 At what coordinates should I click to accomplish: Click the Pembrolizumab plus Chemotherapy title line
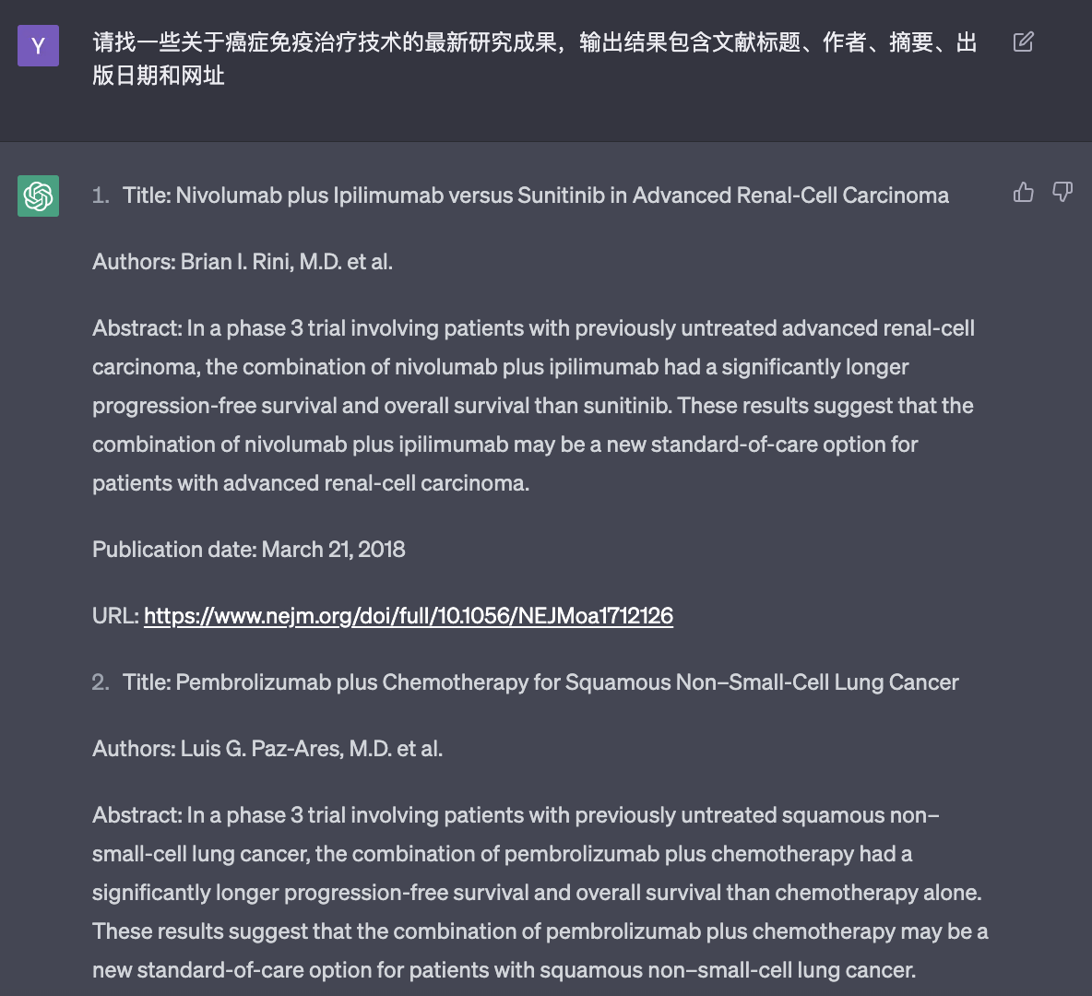pos(540,682)
